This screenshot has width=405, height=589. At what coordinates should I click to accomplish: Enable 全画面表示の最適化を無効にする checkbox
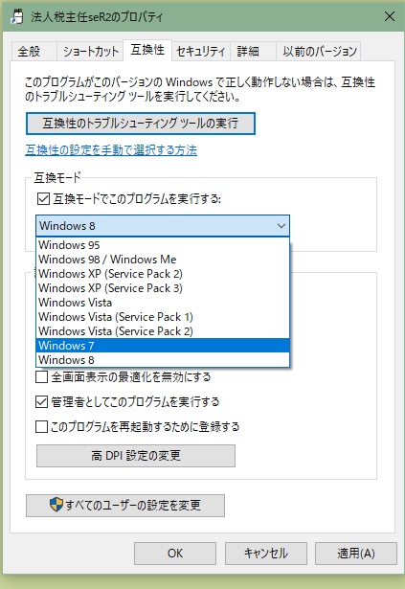(x=41, y=376)
